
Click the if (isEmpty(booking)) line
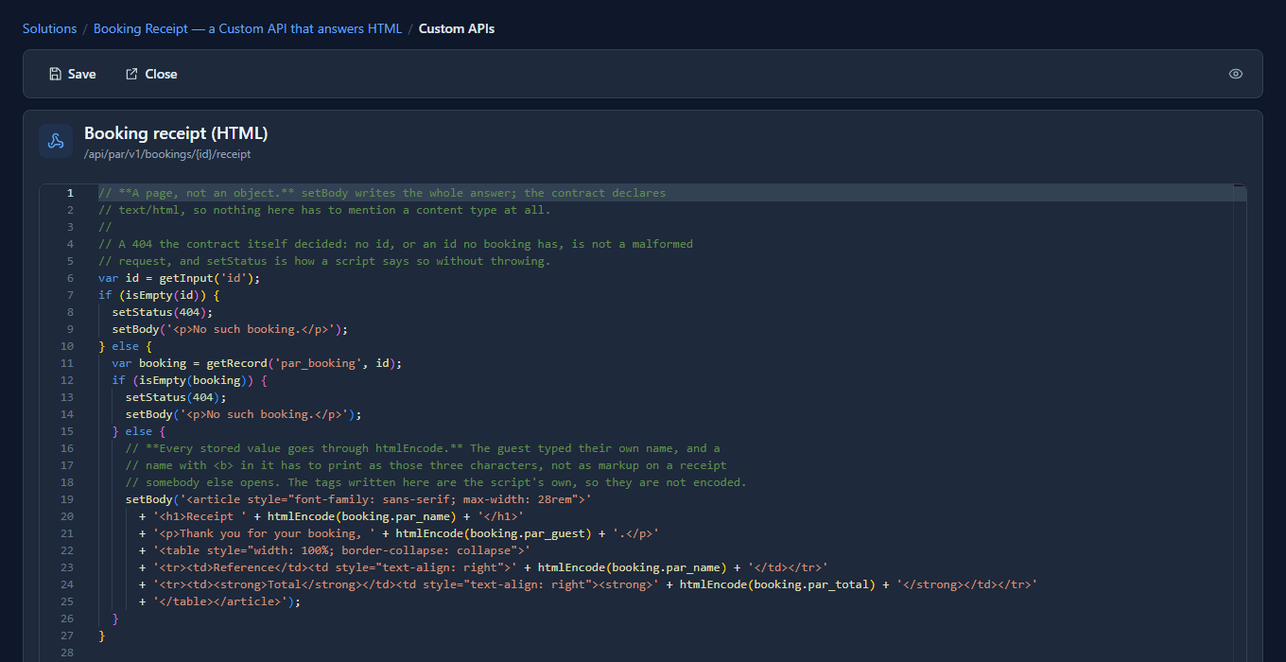point(190,380)
